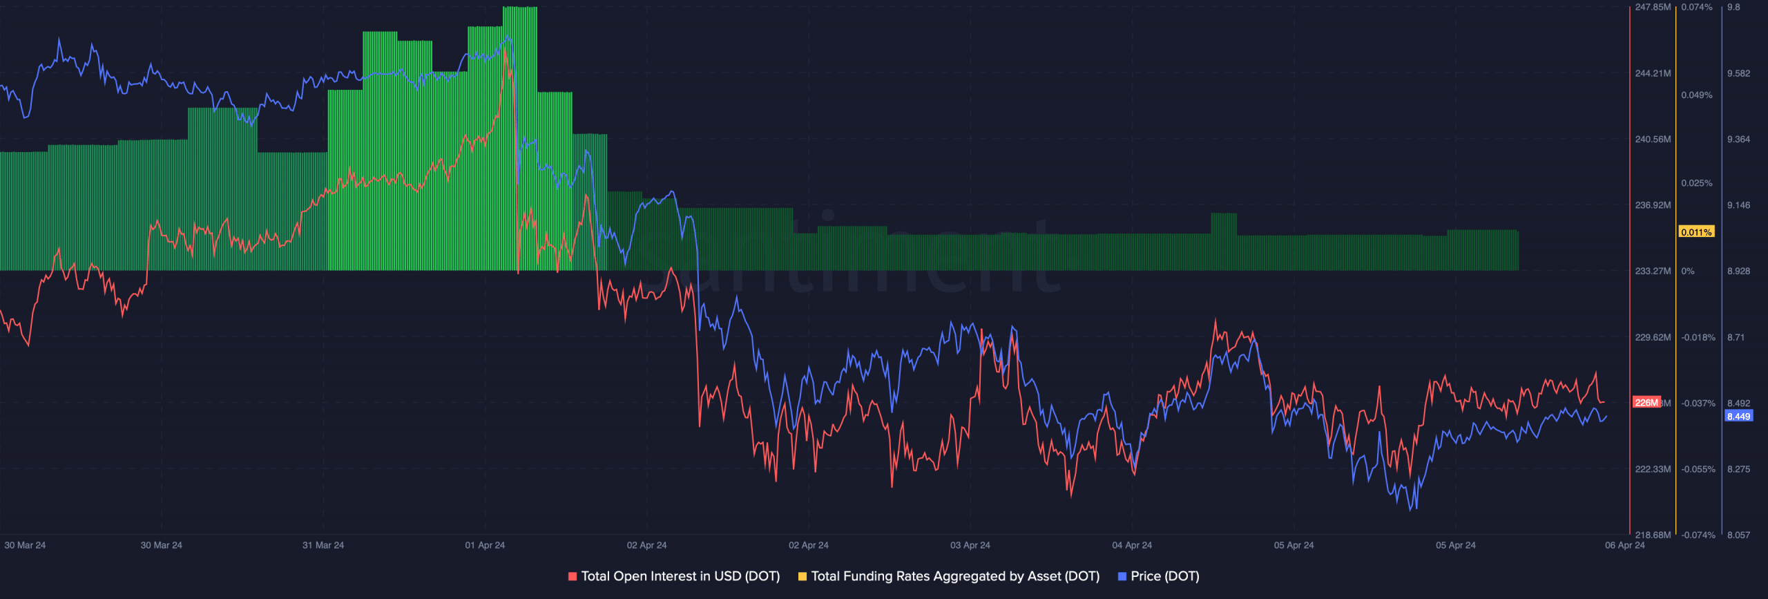Screen dimensions: 1768x599
Task: Click the 236.92M axis label
Action: click(1653, 205)
